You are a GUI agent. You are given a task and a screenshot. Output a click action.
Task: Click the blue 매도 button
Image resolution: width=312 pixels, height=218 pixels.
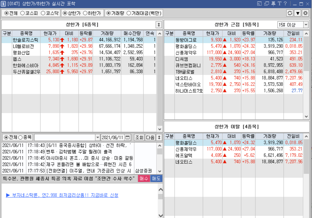tap(156, 178)
